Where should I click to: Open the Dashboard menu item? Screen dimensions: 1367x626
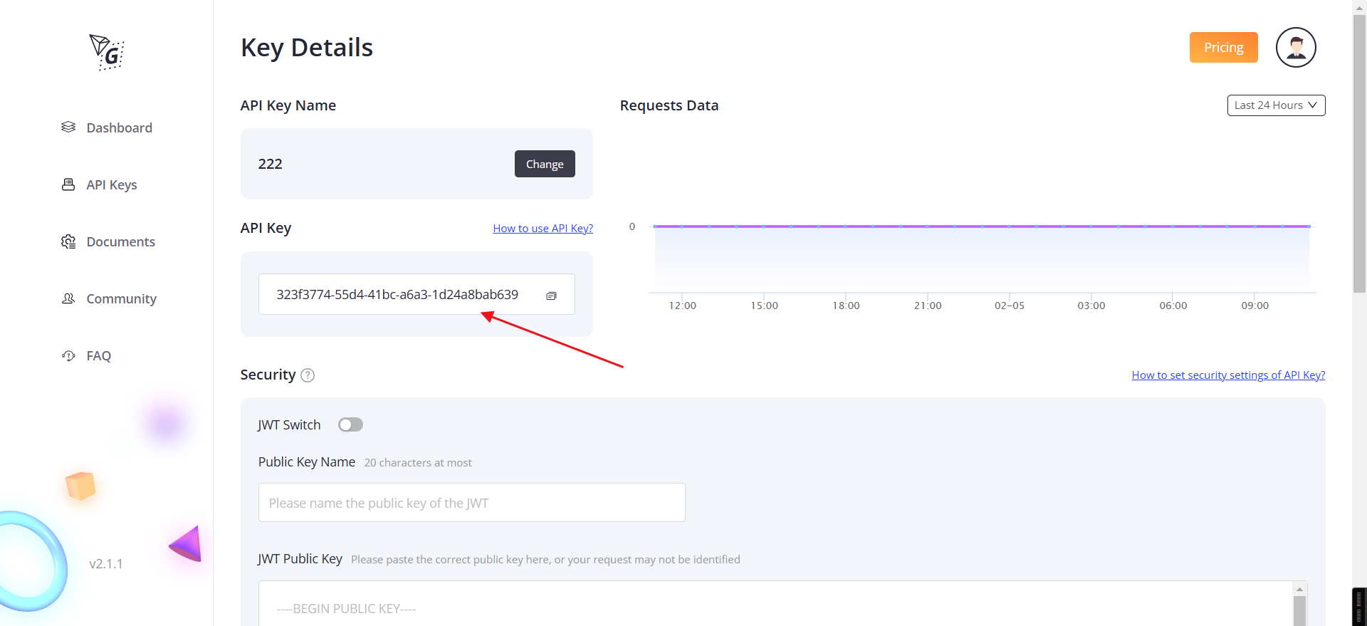pyautogui.click(x=119, y=127)
